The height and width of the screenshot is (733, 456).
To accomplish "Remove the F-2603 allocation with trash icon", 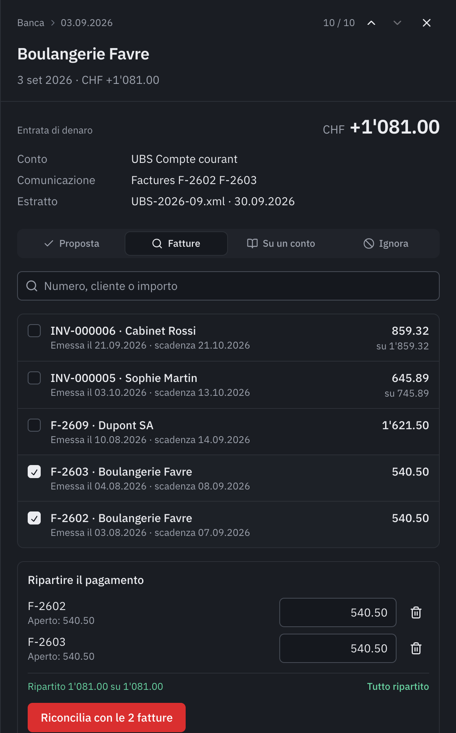I will click(416, 648).
